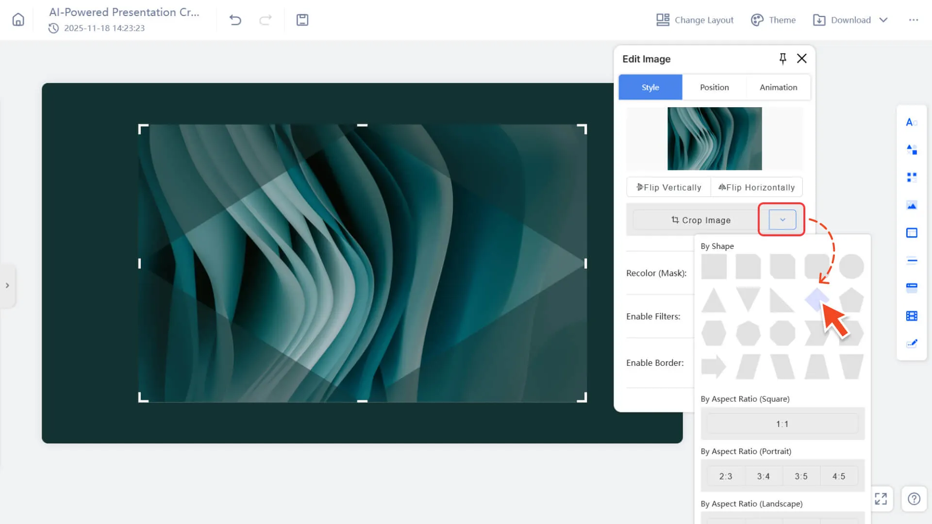Open the pen annotation tool in sidebar

point(912,344)
